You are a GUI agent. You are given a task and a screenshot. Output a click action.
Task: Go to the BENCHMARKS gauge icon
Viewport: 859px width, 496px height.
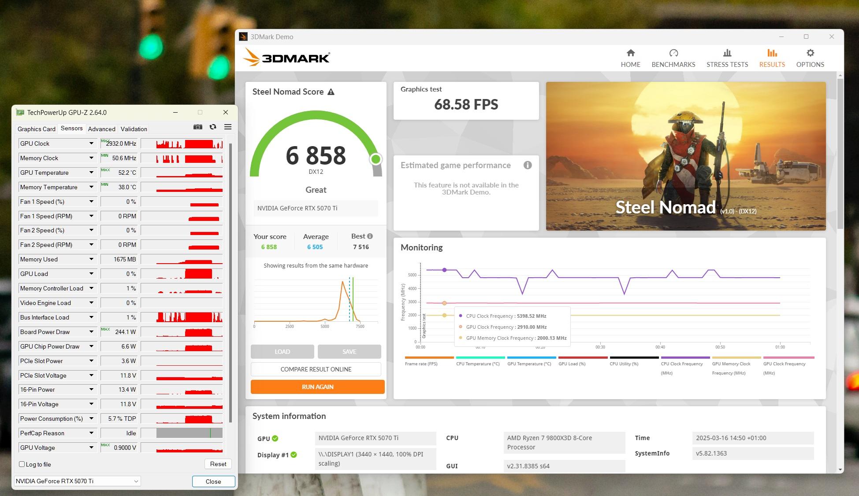click(x=673, y=53)
